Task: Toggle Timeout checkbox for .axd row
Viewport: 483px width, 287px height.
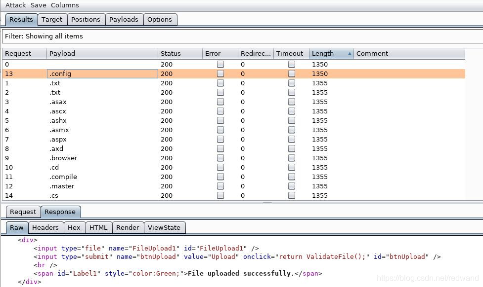Action: [x=291, y=148]
